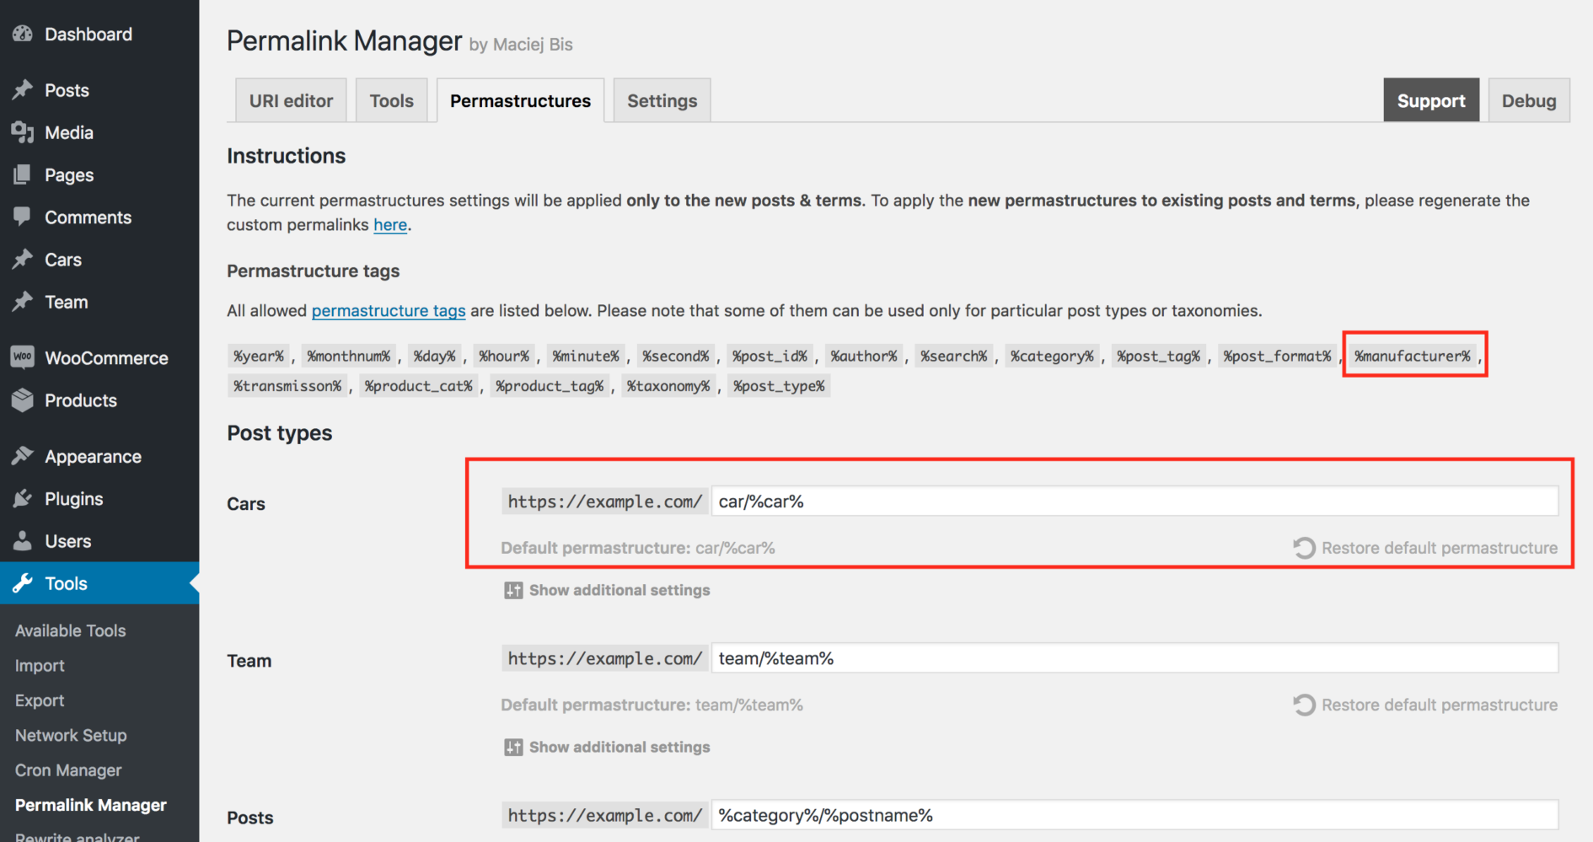Screen dimensions: 1593x842
Task: Select the %manufacturer% permastructure tag
Action: tap(1413, 356)
